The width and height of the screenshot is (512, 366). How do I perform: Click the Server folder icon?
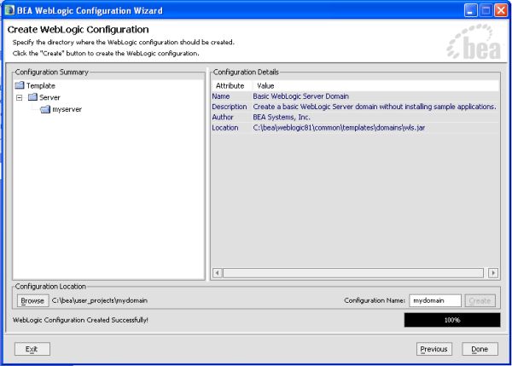32,97
